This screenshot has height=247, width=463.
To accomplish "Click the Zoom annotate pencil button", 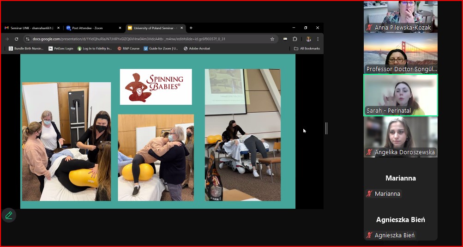I will 9,215.
